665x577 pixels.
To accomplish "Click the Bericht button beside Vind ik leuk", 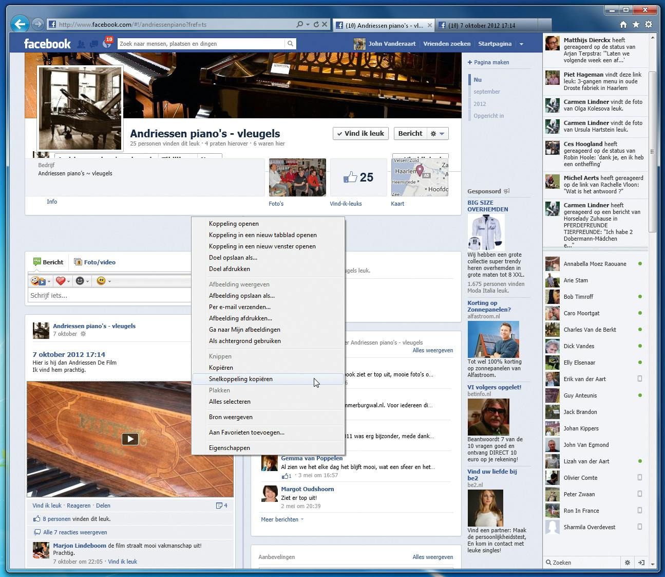I will point(410,134).
